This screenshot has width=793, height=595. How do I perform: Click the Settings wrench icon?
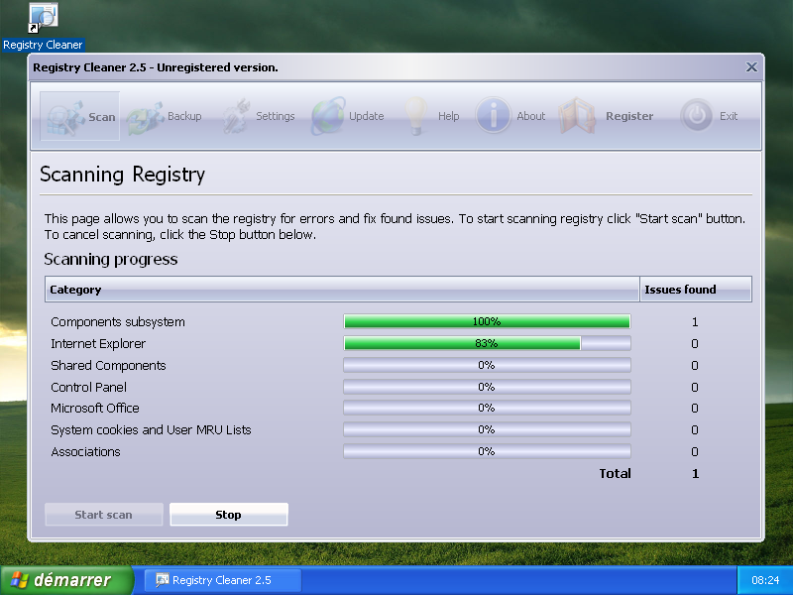coord(237,116)
